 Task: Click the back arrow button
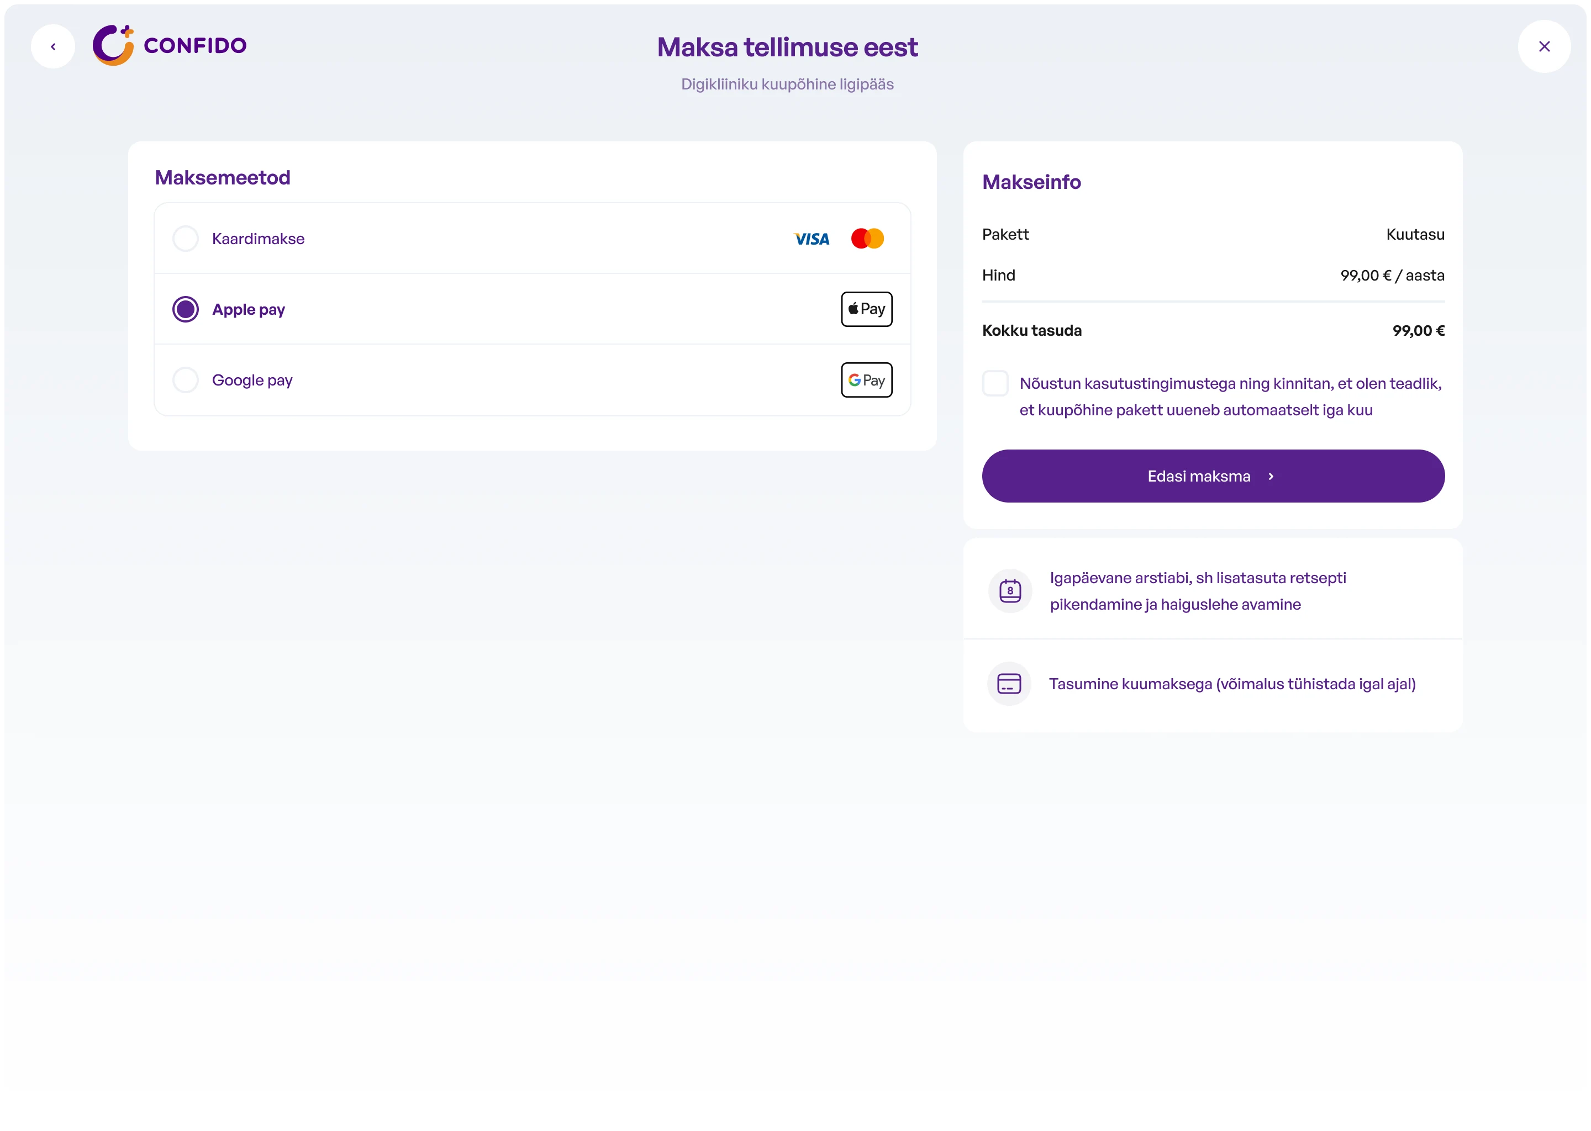point(53,46)
